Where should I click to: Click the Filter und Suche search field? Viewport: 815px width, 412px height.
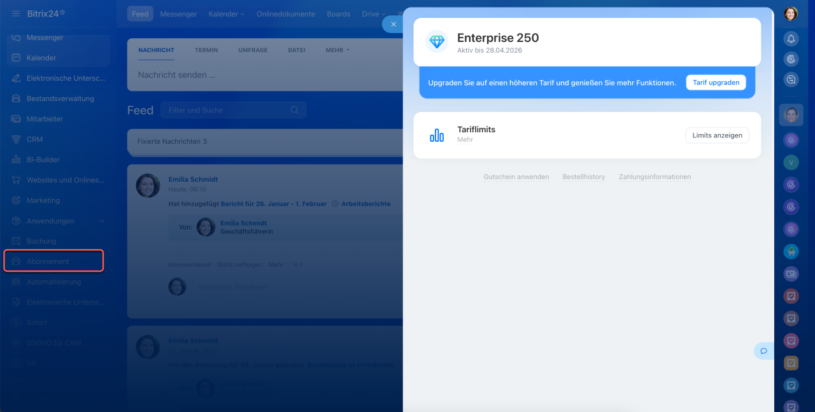233,110
